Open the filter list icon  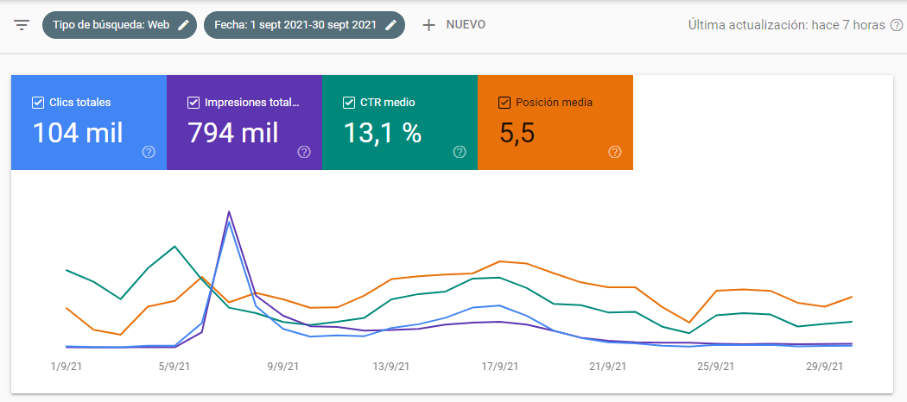click(x=22, y=25)
